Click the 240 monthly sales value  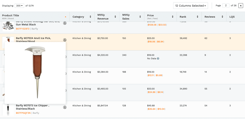(124, 55)
